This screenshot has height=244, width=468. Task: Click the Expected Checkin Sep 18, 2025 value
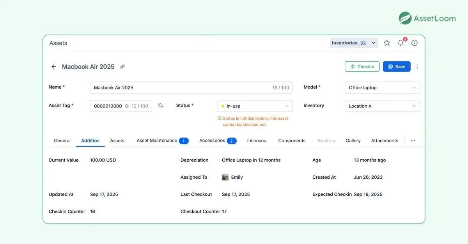(368, 194)
